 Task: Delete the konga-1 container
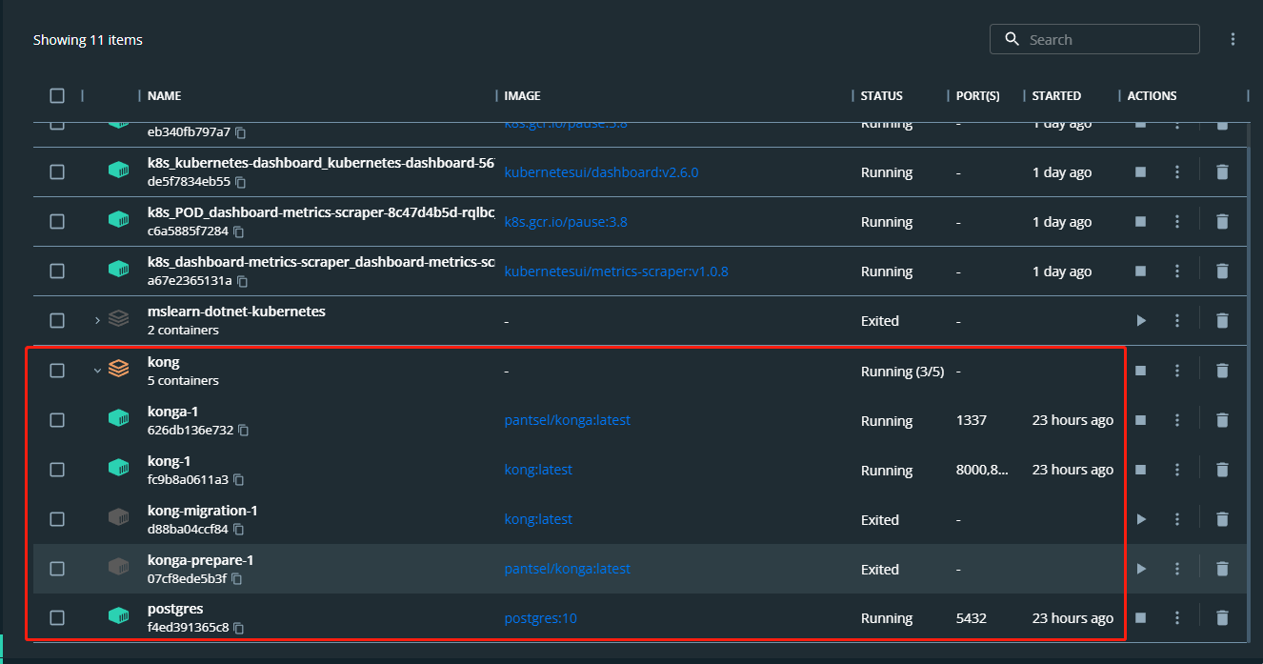coord(1222,420)
